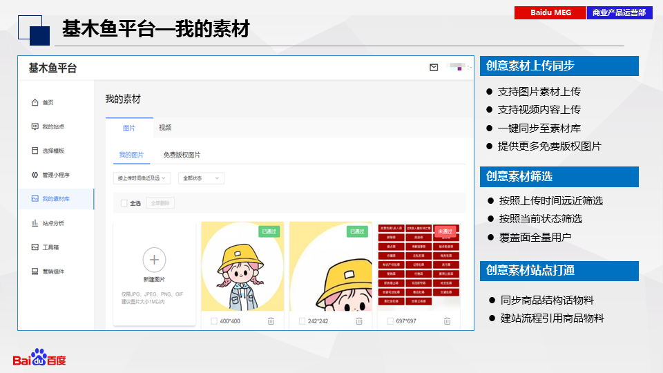Delete the 697*697 image via trash icon

tap(447, 321)
